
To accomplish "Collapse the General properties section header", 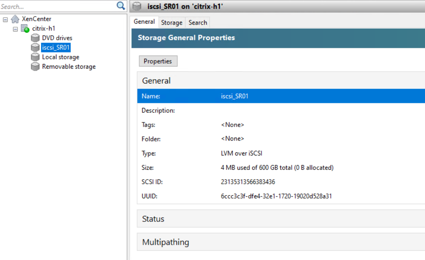I will tap(281, 80).
